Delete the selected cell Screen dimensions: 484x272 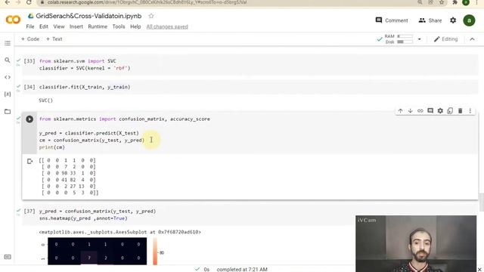(x=460, y=111)
